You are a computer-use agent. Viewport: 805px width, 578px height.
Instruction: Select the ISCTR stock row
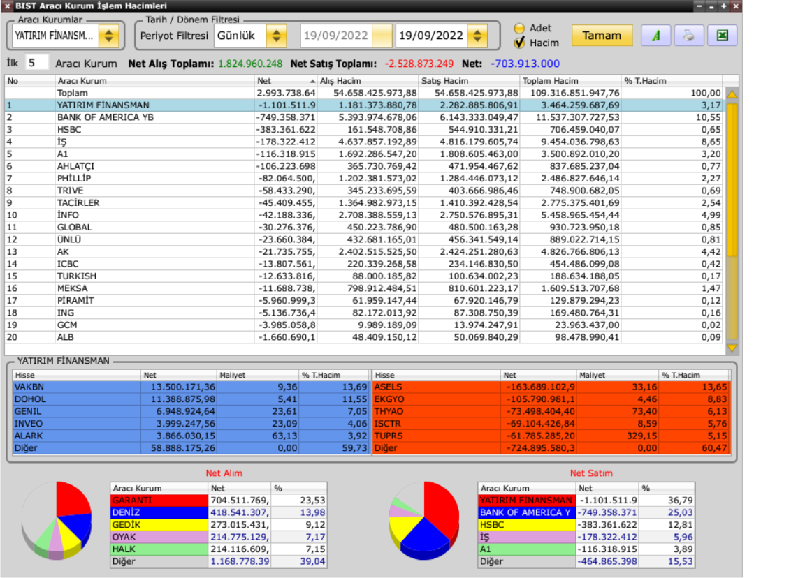coord(551,424)
